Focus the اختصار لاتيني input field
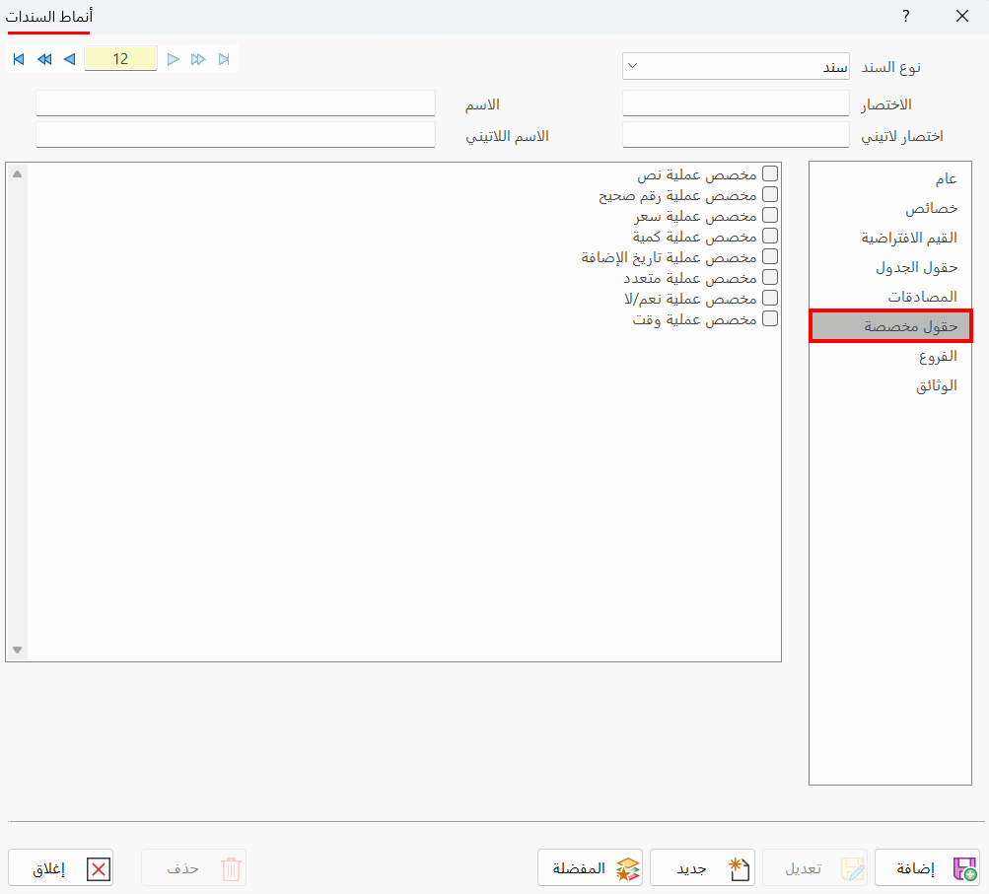The height and width of the screenshot is (894, 989). pos(736,135)
